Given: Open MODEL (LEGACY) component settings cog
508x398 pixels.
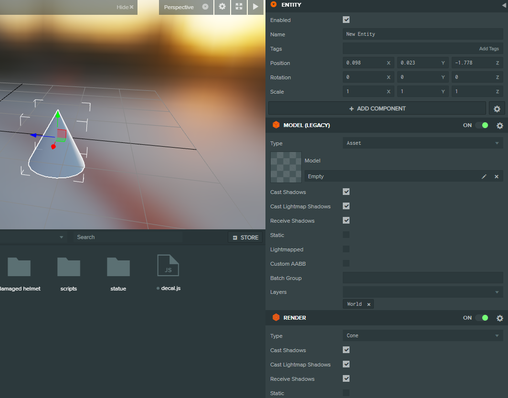Looking at the screenshot, I should tap(499, 125).
